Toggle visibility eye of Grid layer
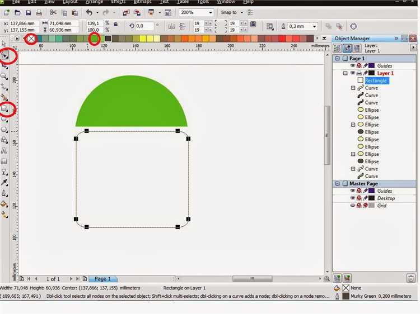This screenshot has height=314, width=420. pos(352,205)
